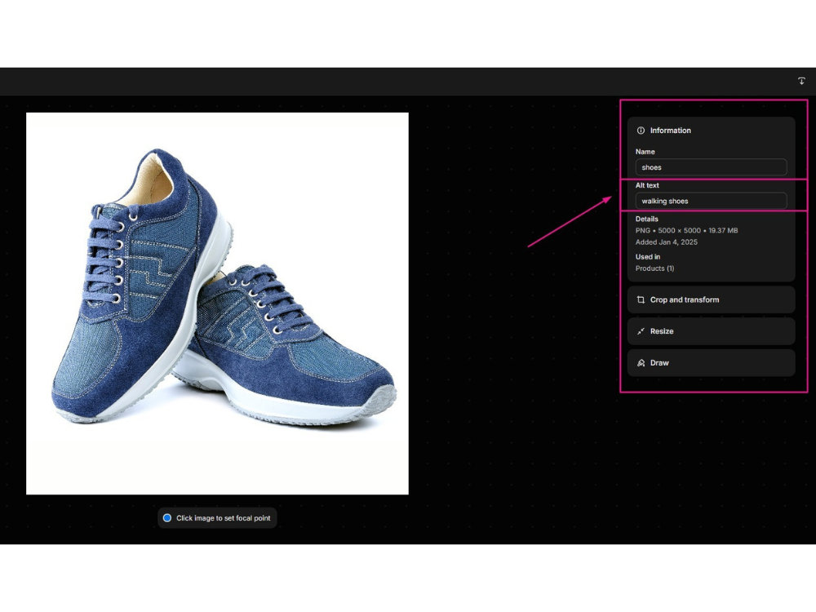Click the Draw pen icon
This screenshot has width=816, height=612.
click(641, 363)
